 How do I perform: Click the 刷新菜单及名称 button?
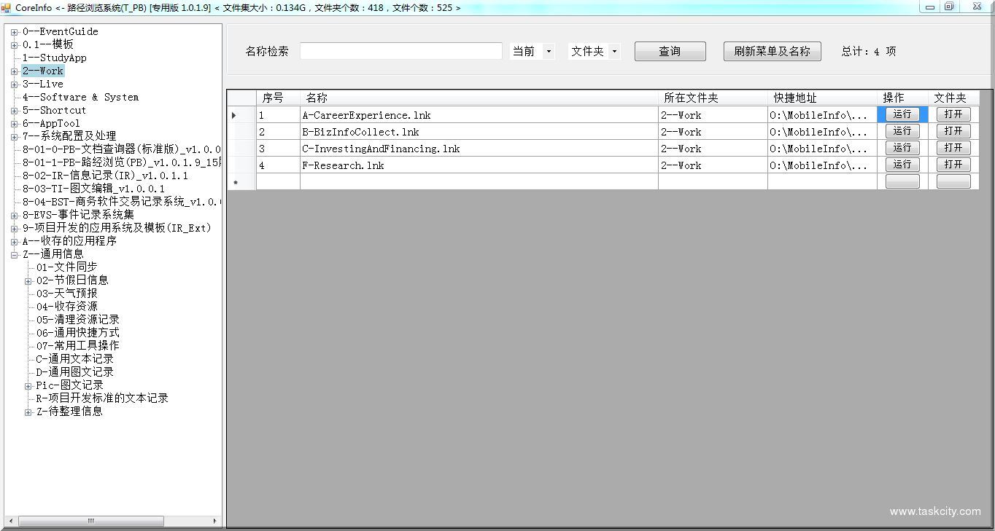coord(772,51)
